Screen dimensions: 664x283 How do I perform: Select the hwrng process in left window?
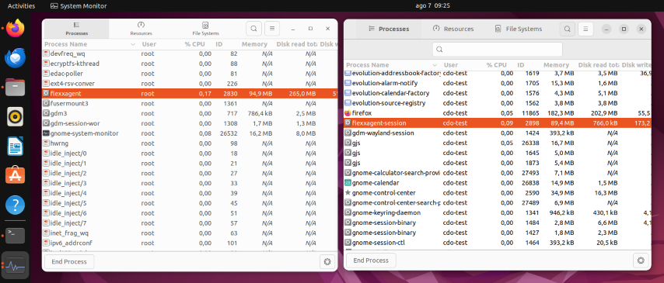(x=190, y=143)
